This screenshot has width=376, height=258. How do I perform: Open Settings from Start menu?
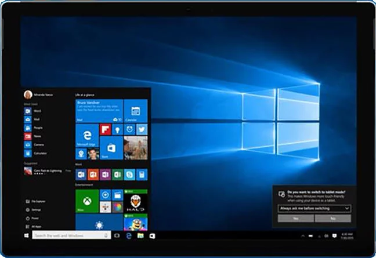pyautogui.click(x=33, y=210)
